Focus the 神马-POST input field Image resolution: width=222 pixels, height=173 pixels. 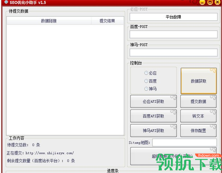pyautogui.click(x=173, y=52)
